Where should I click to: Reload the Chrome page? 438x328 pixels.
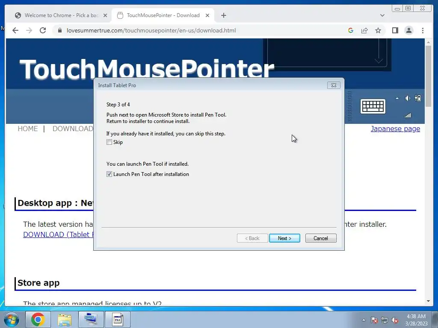43,30
